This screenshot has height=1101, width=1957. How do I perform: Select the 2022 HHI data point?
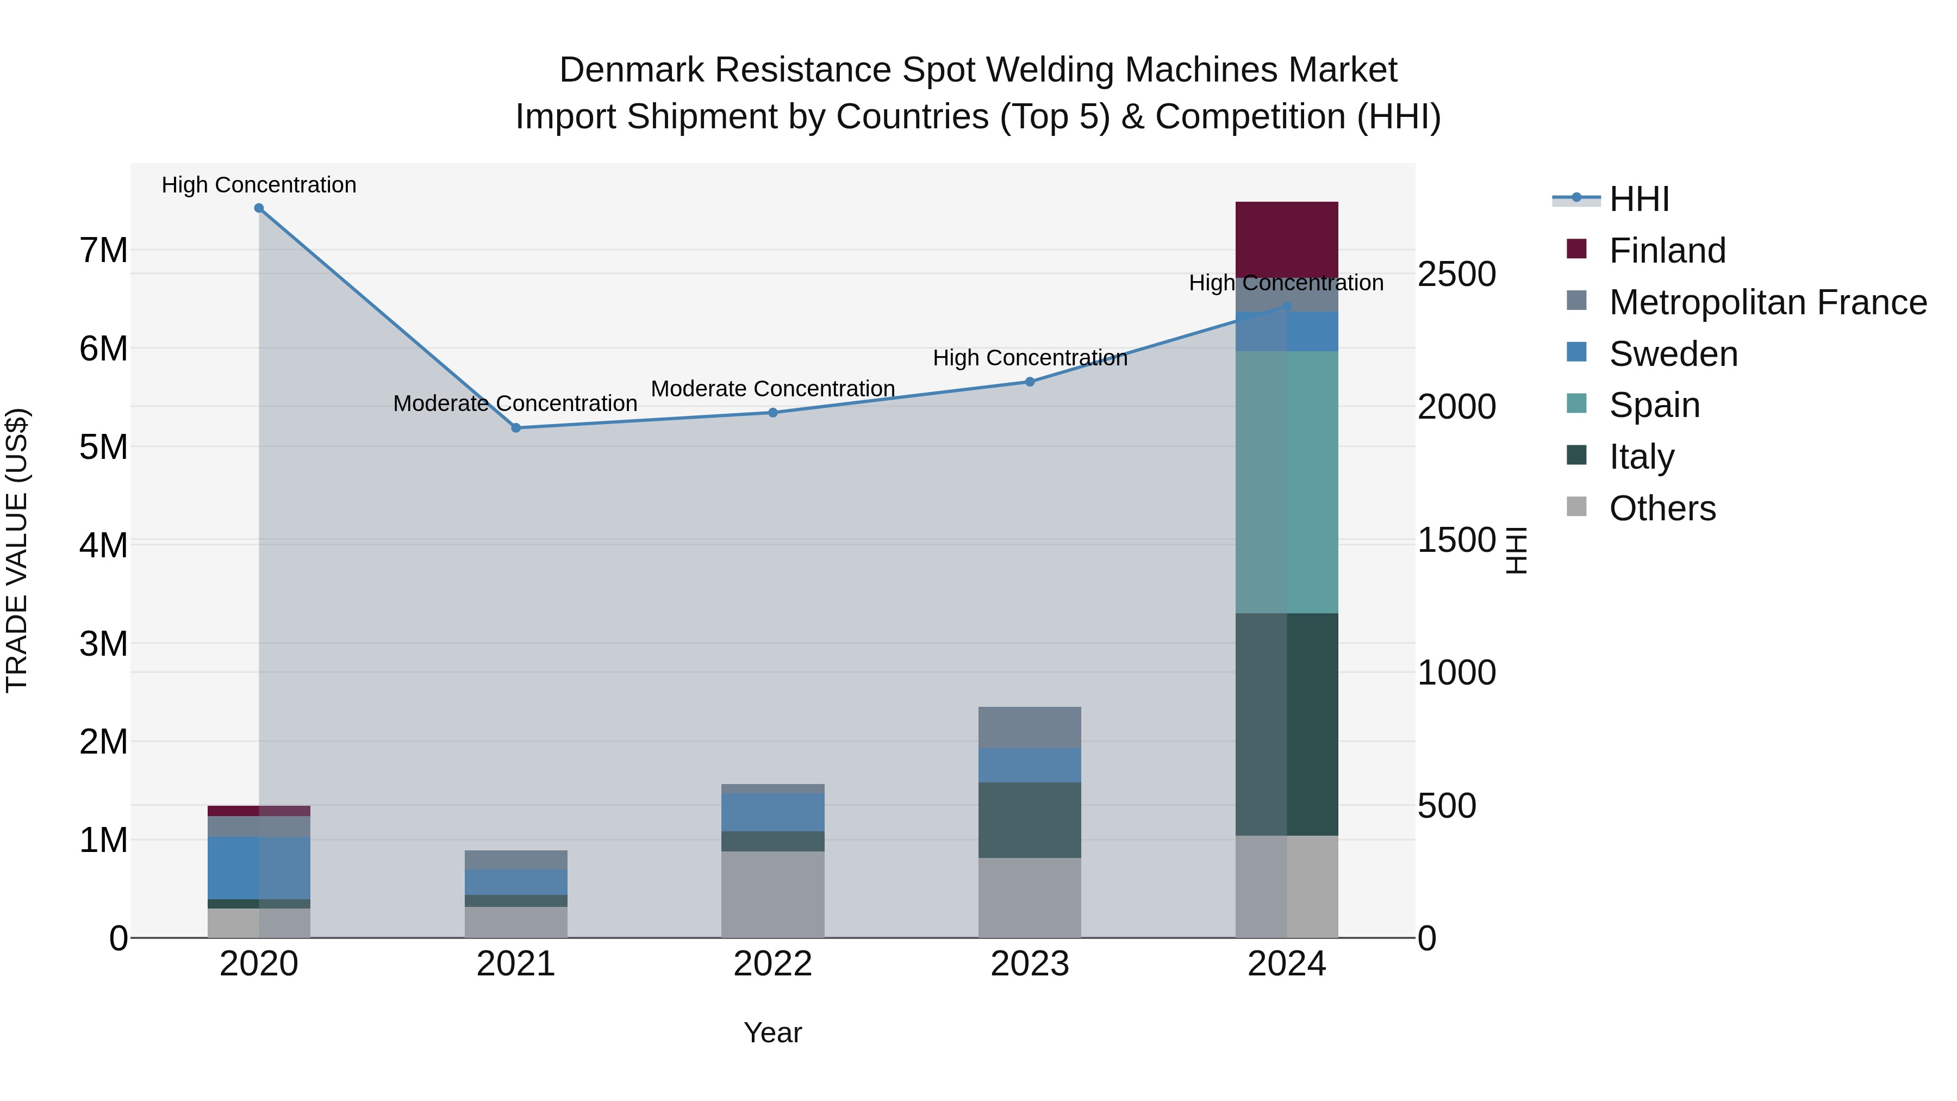coord(772,413)
